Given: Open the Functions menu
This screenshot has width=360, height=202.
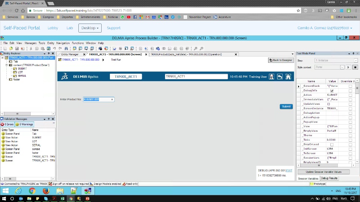Looking at the screenshot, I should click(78, 43).
